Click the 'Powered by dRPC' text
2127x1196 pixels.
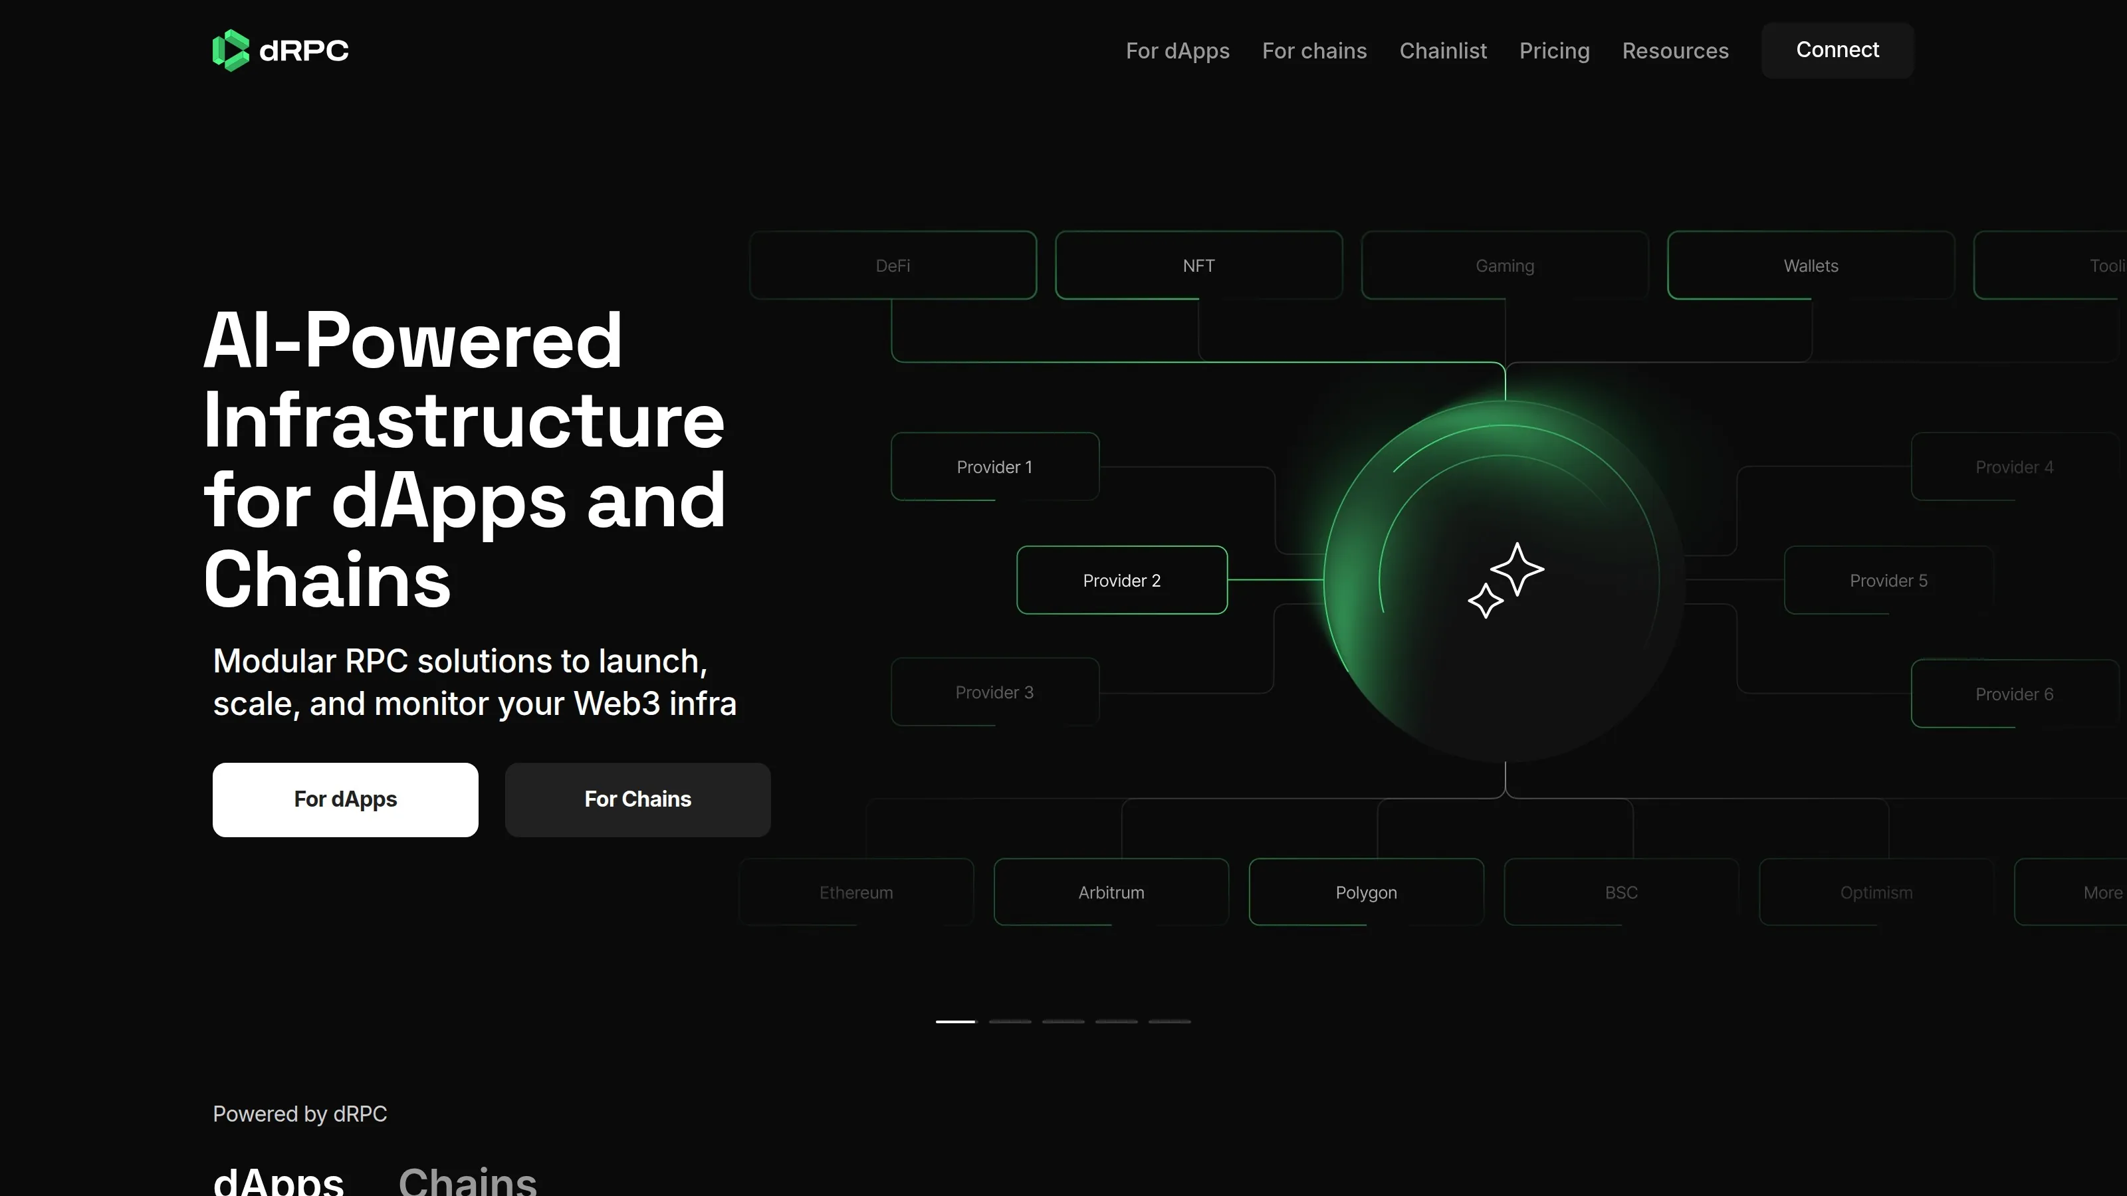[300, 1114]
